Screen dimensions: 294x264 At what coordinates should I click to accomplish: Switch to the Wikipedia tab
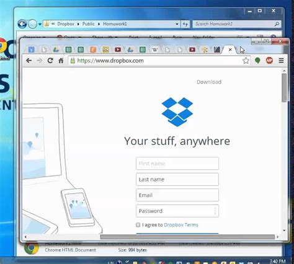155,50
